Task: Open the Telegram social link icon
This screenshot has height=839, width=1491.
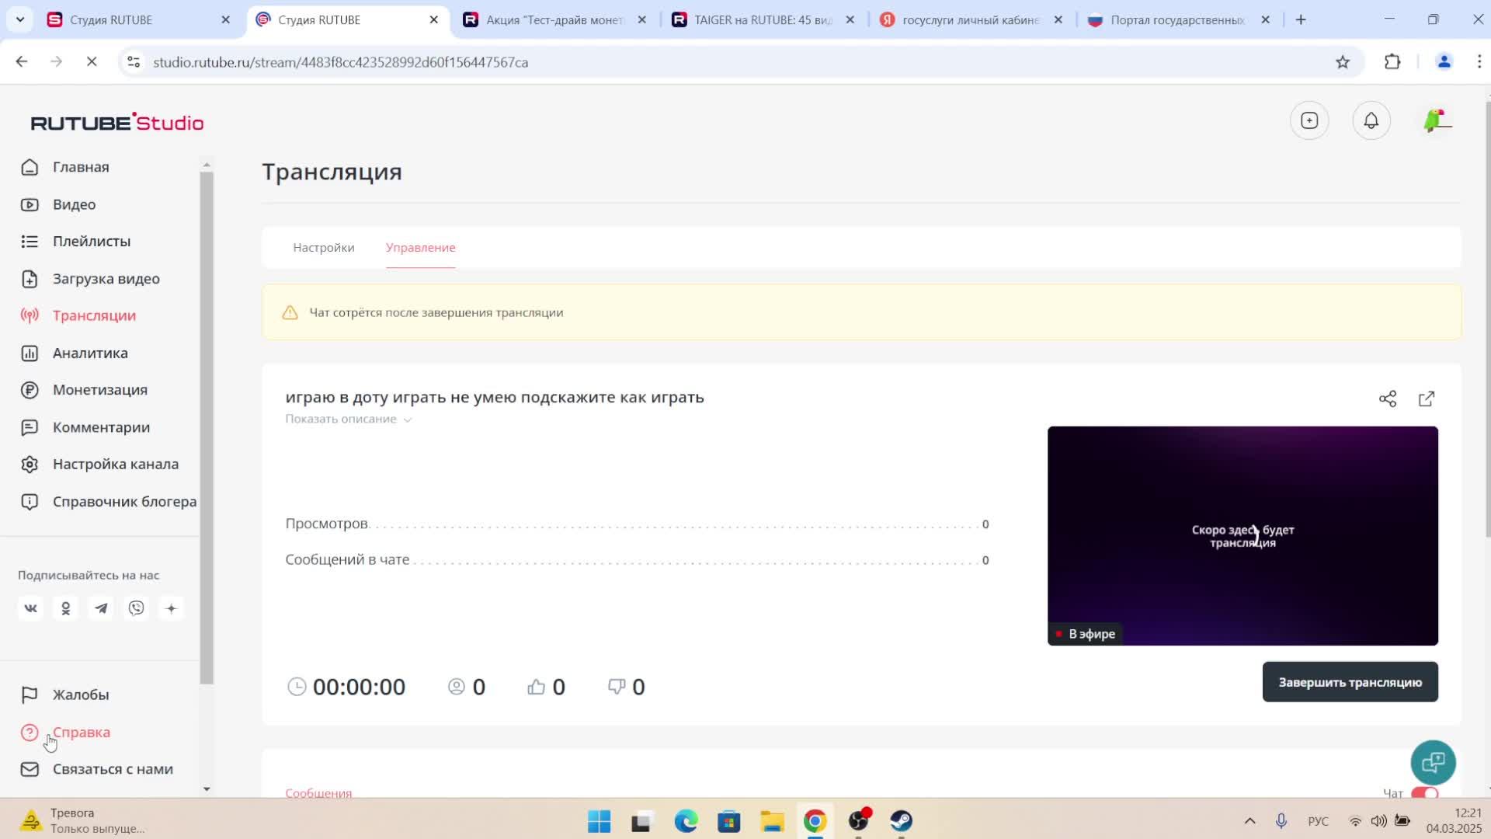Action: pyautogui.click(x=101, y=608)
